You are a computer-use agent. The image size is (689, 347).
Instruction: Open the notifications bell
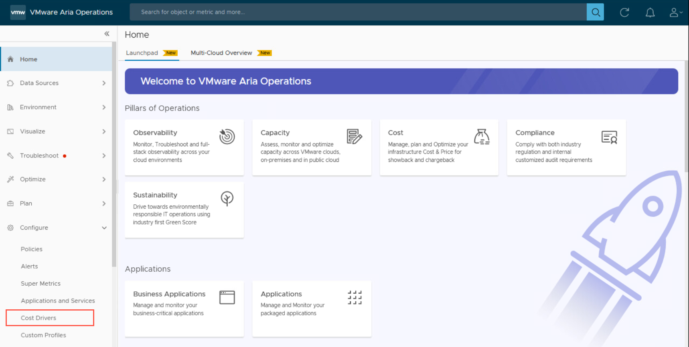(x=650, y=12)
